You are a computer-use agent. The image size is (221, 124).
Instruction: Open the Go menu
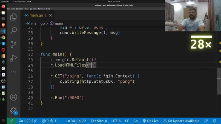31,9
